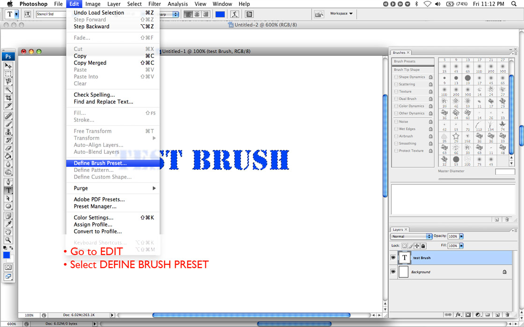This screenshot has width=524, height=327.
Task: Select the Crop tool
Action: pos(8,98)
